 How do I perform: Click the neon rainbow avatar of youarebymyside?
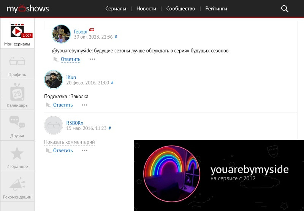coord(172,174)
